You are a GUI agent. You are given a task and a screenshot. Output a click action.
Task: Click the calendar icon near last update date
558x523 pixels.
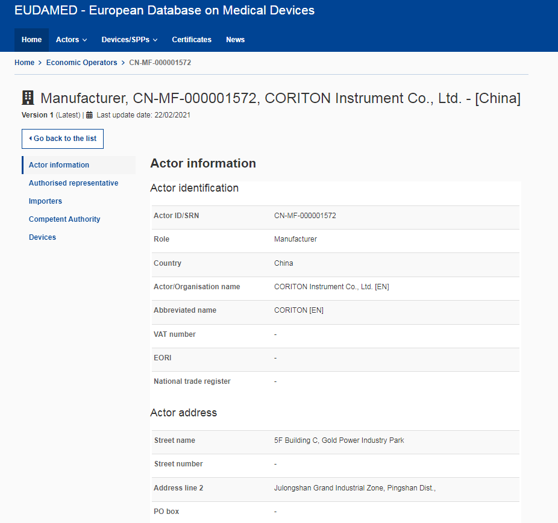[89, 115]
